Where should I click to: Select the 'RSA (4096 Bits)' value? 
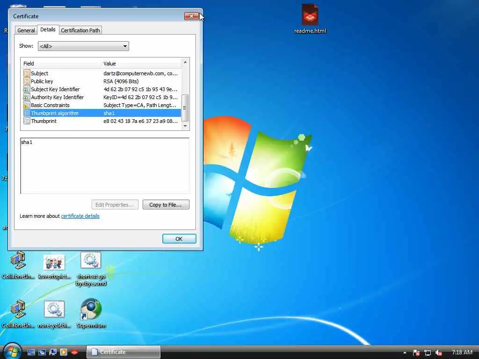pos(121,81)
